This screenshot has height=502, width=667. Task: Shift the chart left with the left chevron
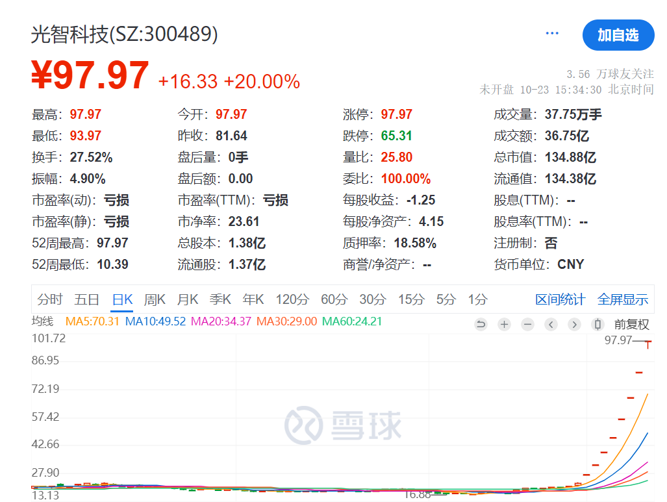click(551, 325)
